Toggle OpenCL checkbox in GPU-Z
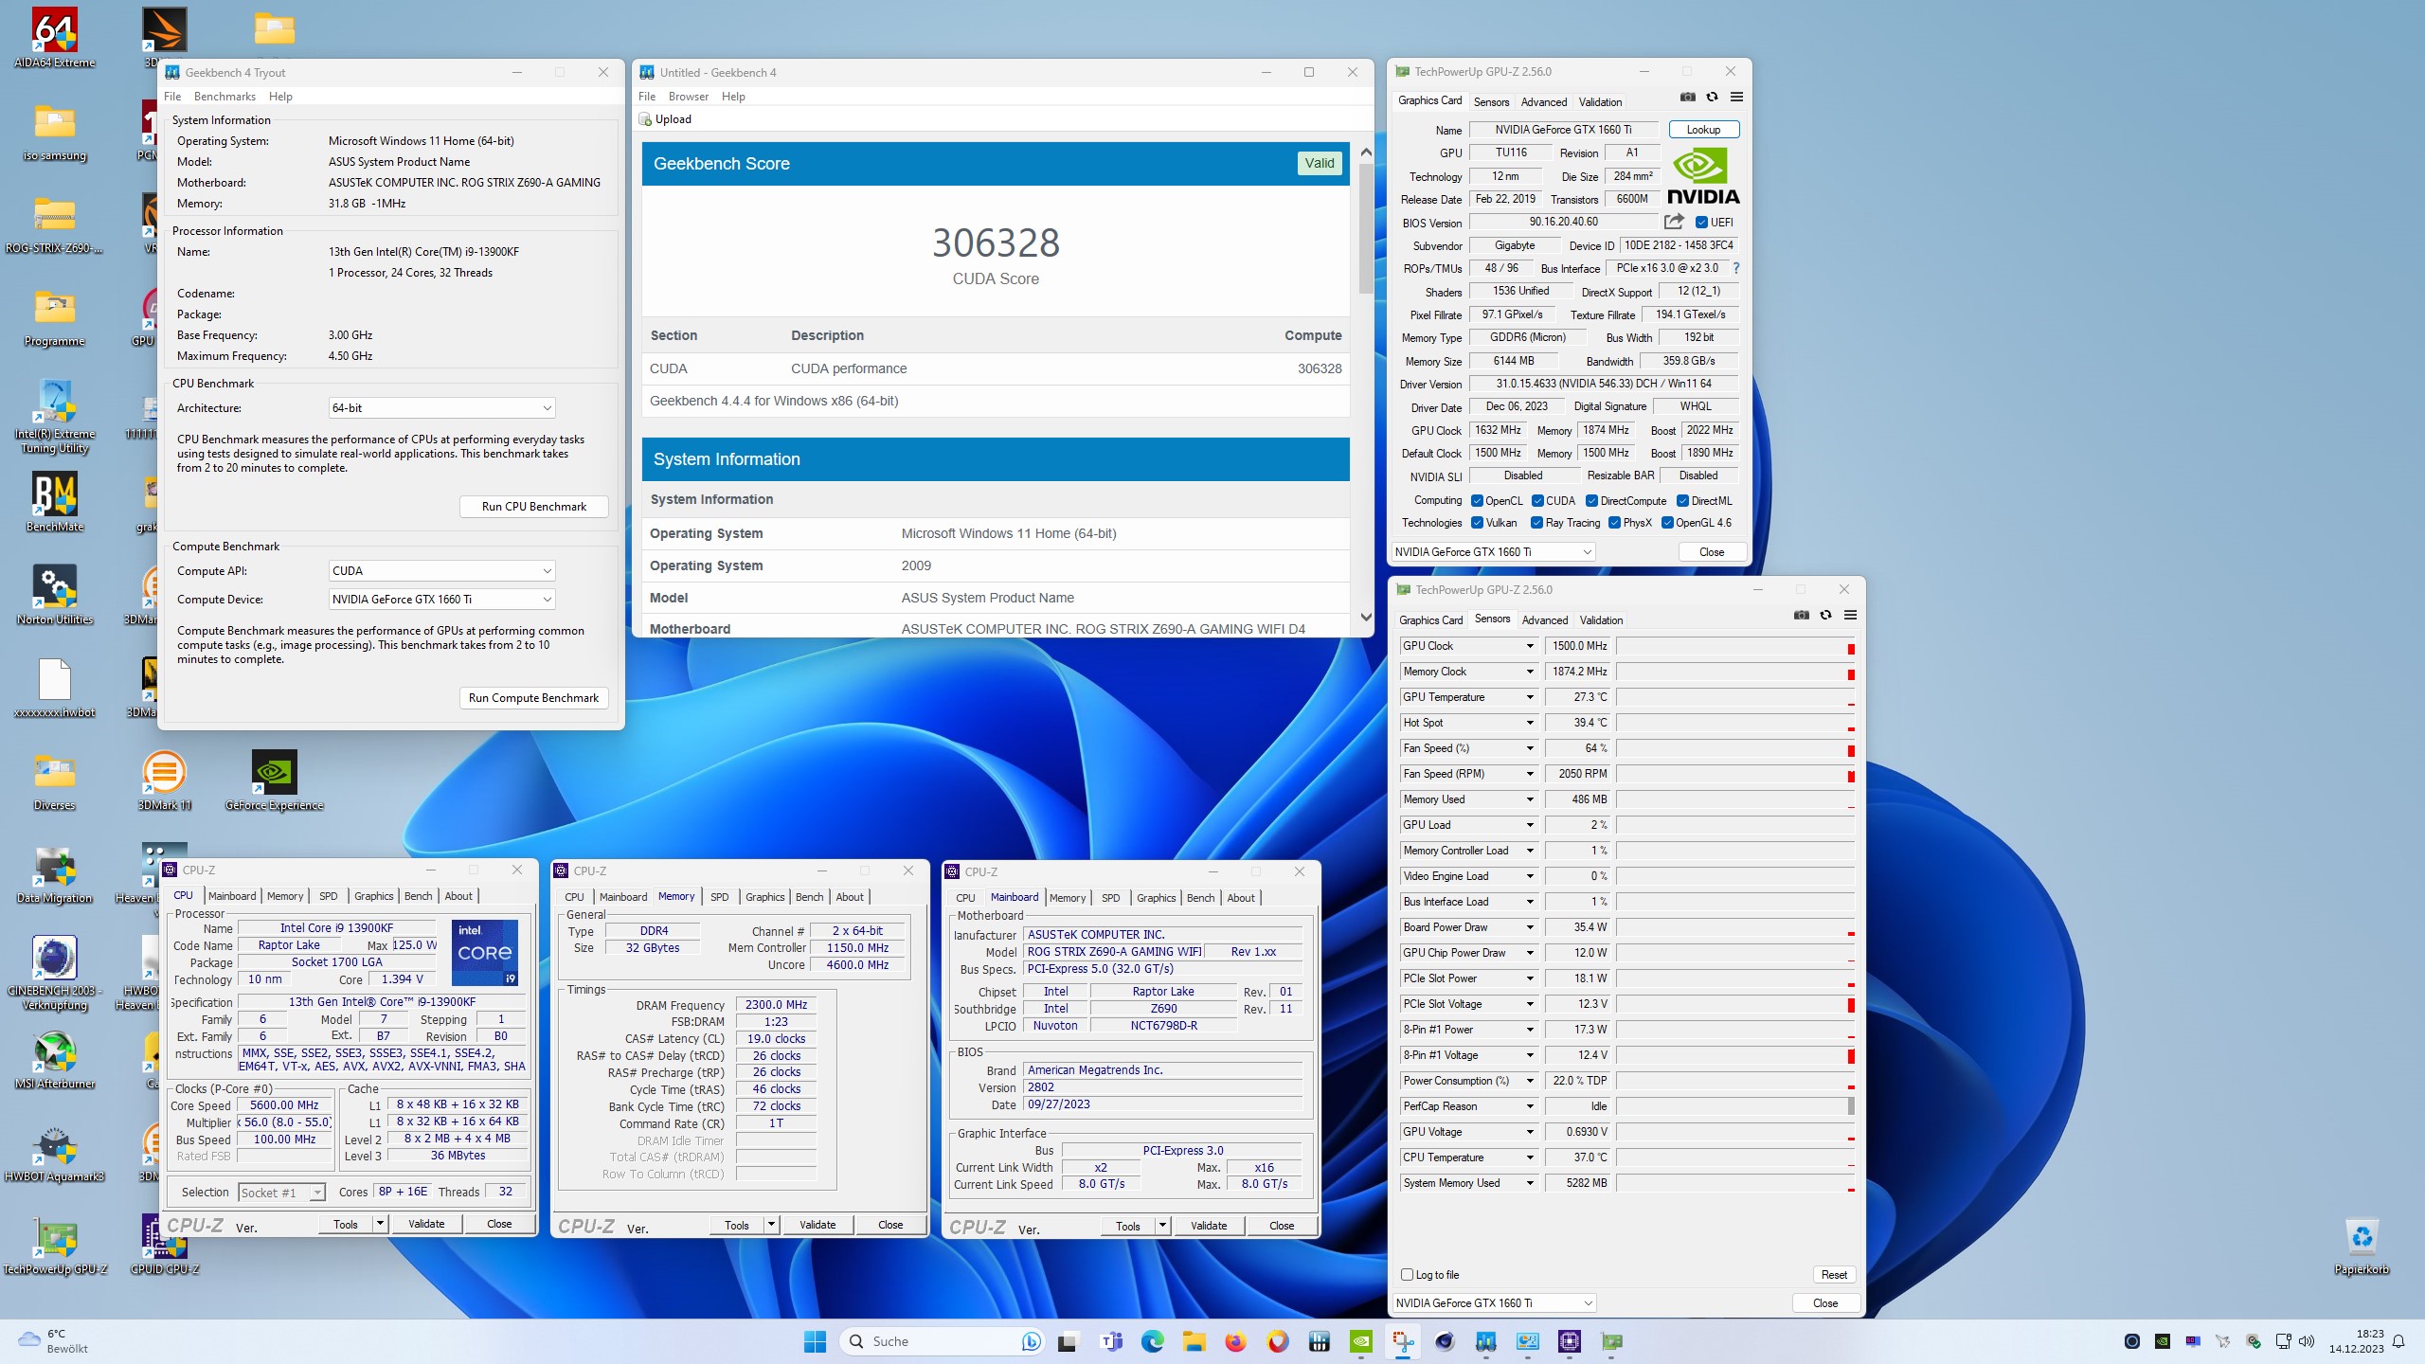Viewport: 2425px width, 1364px height. click(1477, 501)
